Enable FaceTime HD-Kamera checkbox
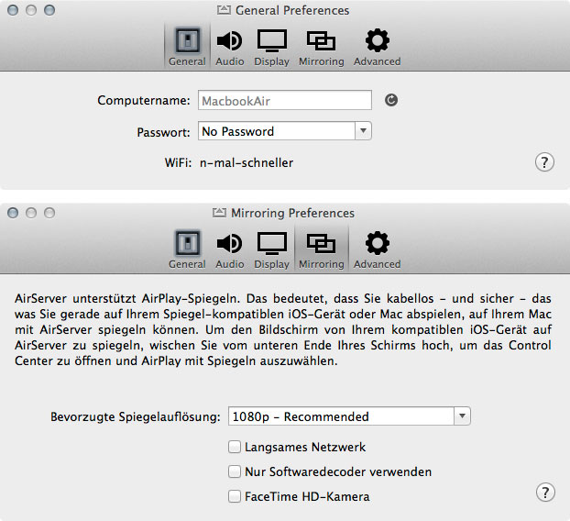 (235, 496)
